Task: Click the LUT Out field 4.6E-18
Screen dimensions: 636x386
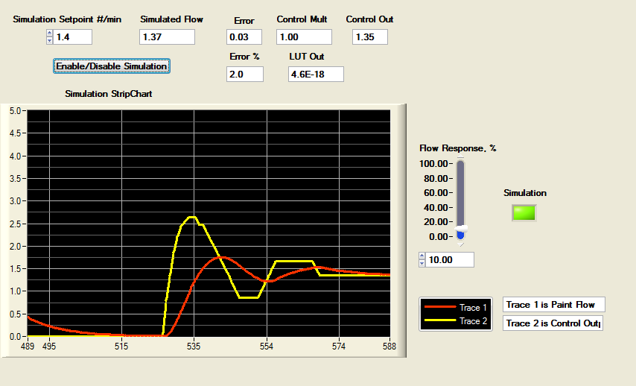Action: [316, 75]
